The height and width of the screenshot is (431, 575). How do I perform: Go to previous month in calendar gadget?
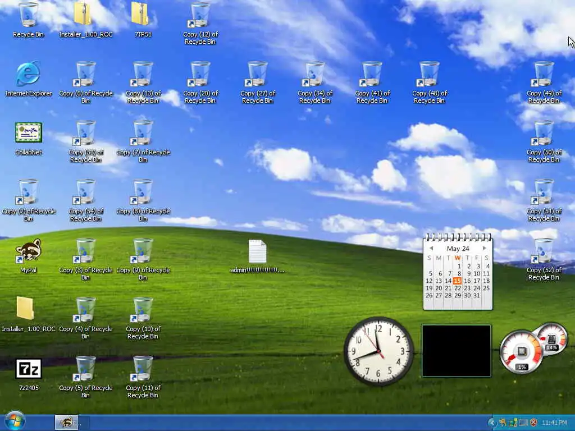[x=432, y=248]
